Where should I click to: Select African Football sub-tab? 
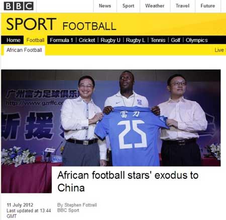24,50
